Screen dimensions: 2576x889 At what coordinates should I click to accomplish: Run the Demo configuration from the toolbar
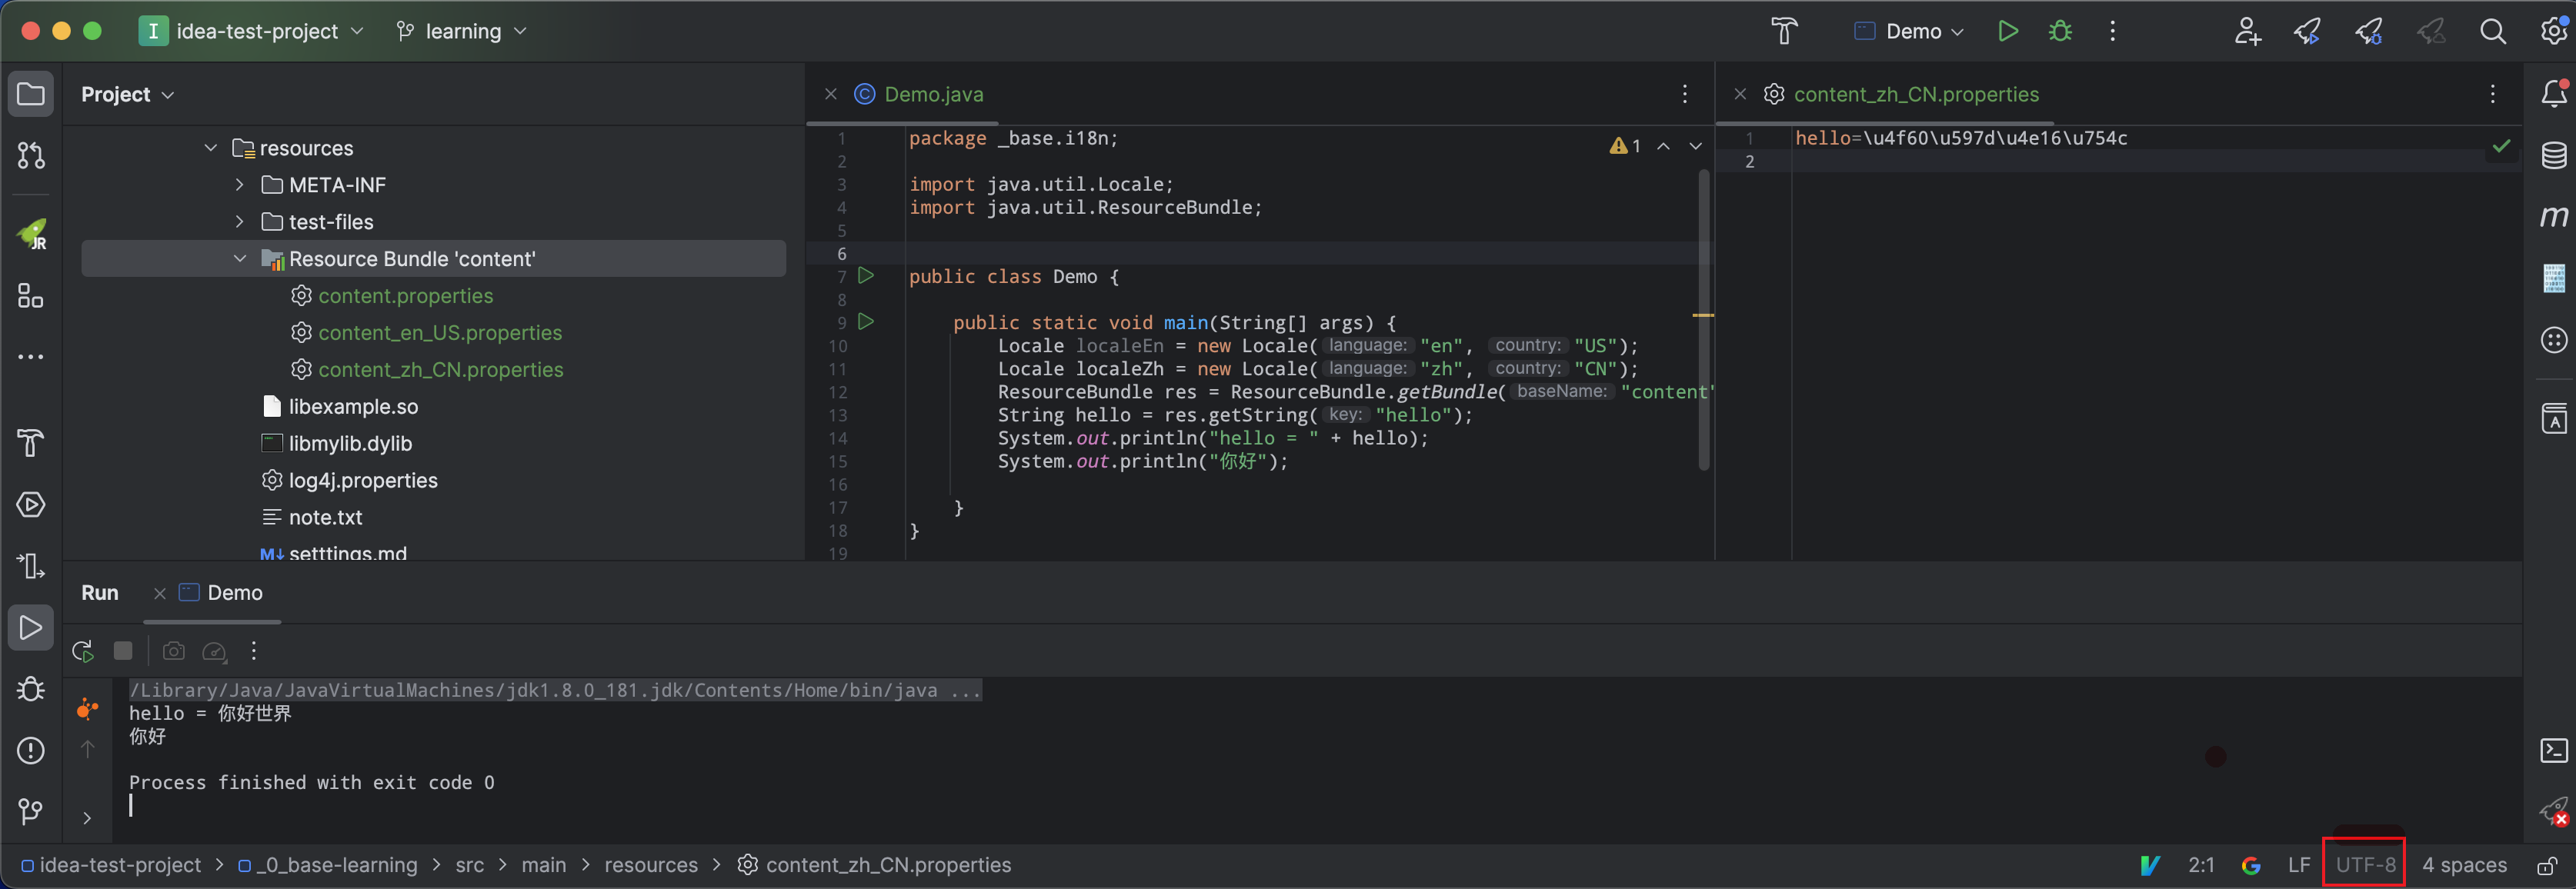[x=2007, y=31]
